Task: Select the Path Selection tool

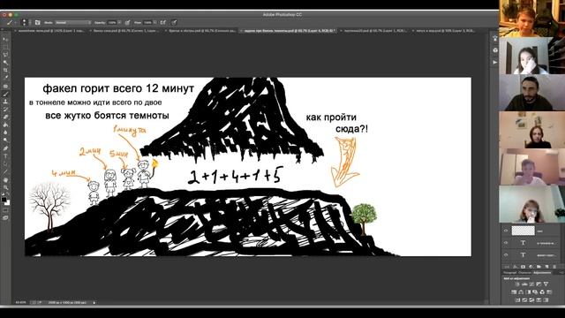Action: point(5,164)
